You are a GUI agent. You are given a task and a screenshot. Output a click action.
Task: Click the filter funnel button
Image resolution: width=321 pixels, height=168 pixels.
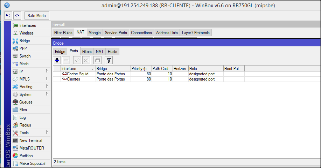click(x=109, y=60)
